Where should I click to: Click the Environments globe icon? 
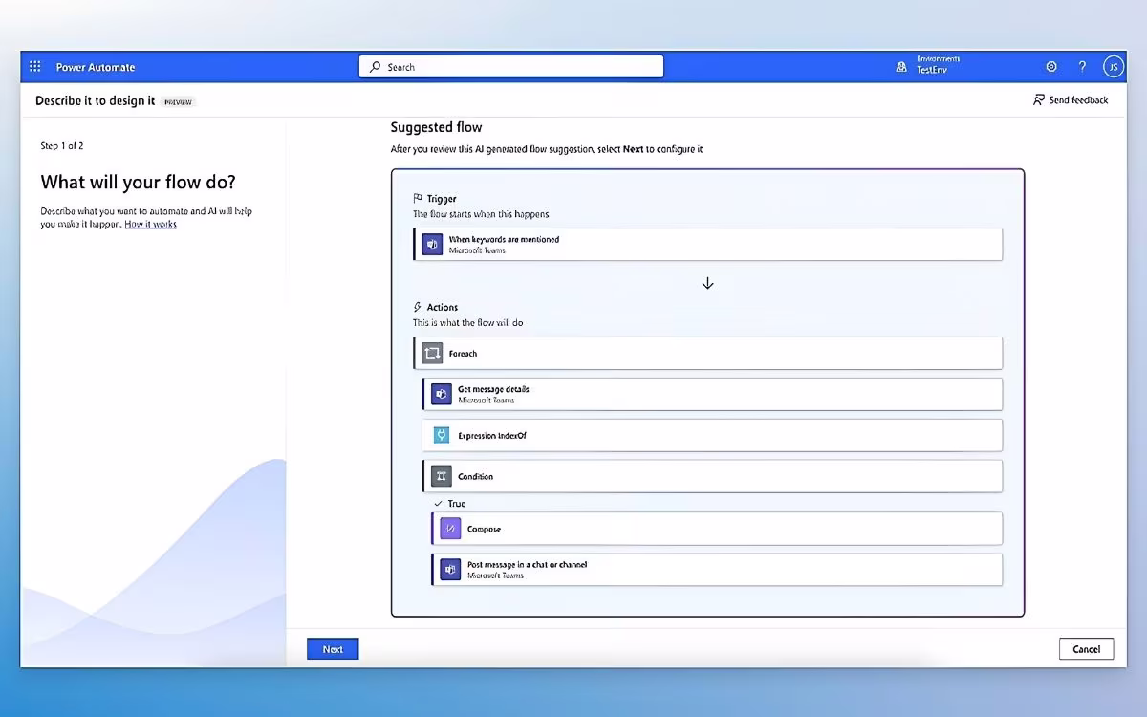tap(901, 67)
